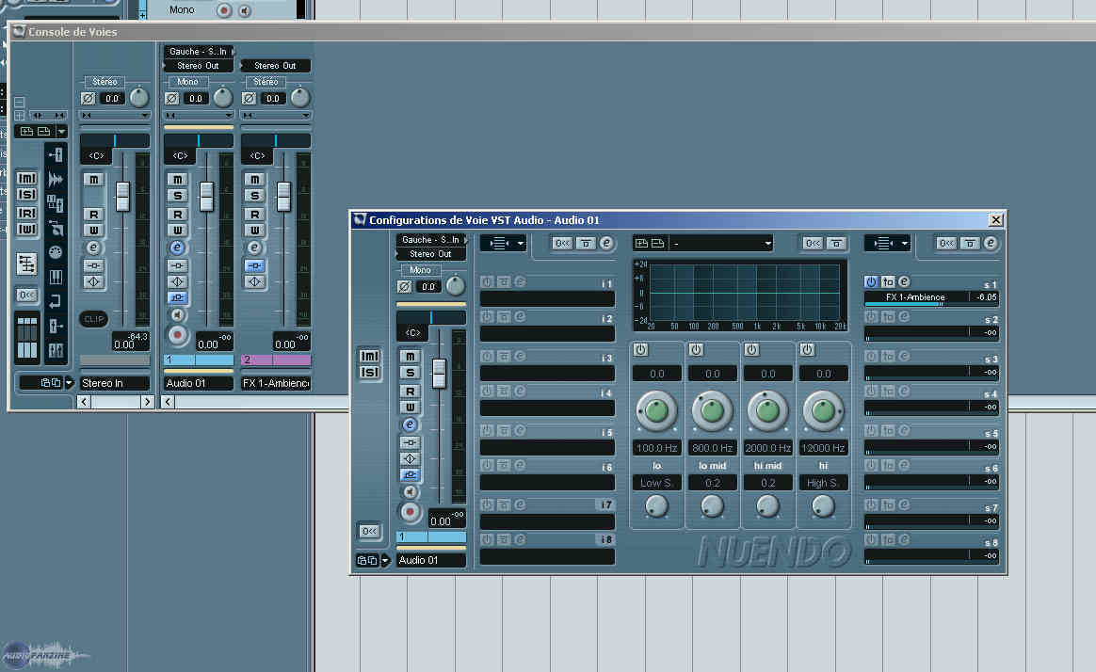Mute the Audio 01 channel in Console de Voies
1096x672 pixels.
coord(178,180)
